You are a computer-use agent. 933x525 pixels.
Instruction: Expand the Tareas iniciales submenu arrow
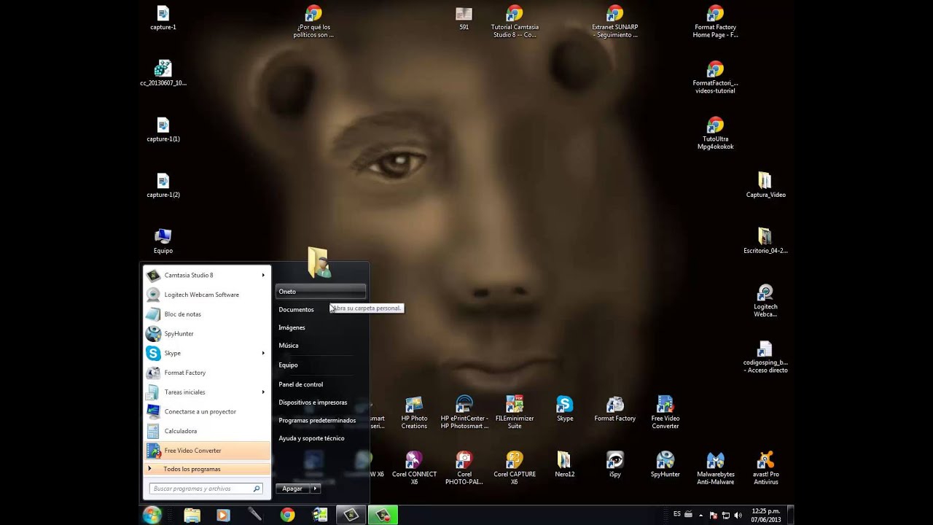click(263, 392)
